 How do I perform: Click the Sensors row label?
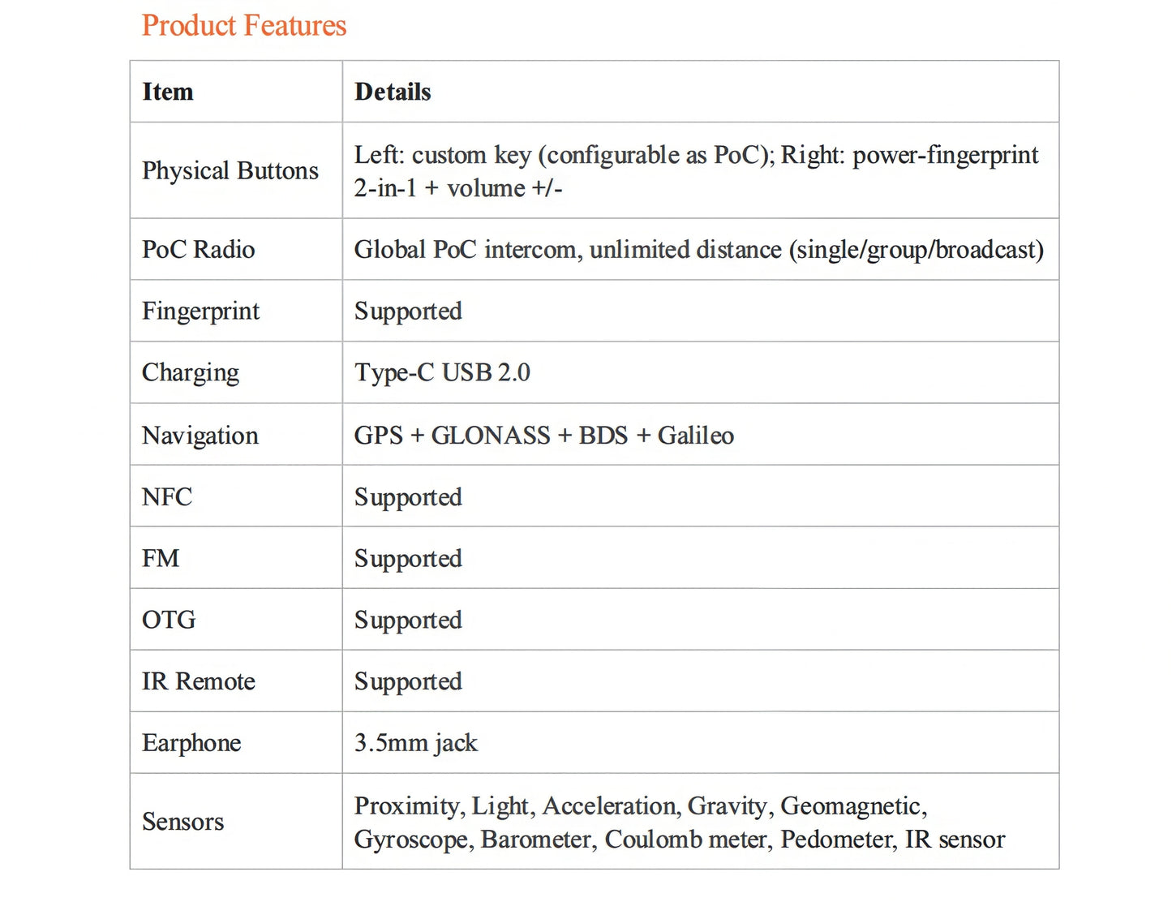pyautogui.click(x=183, y=822)
